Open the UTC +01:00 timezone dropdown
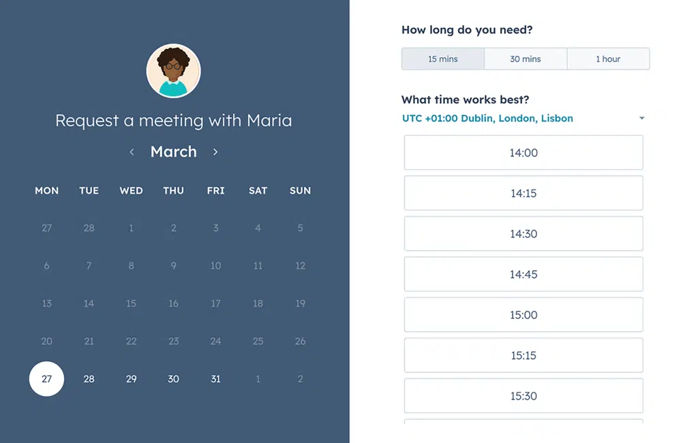Viewport: 698px width, 443px height. coord(487,119)
